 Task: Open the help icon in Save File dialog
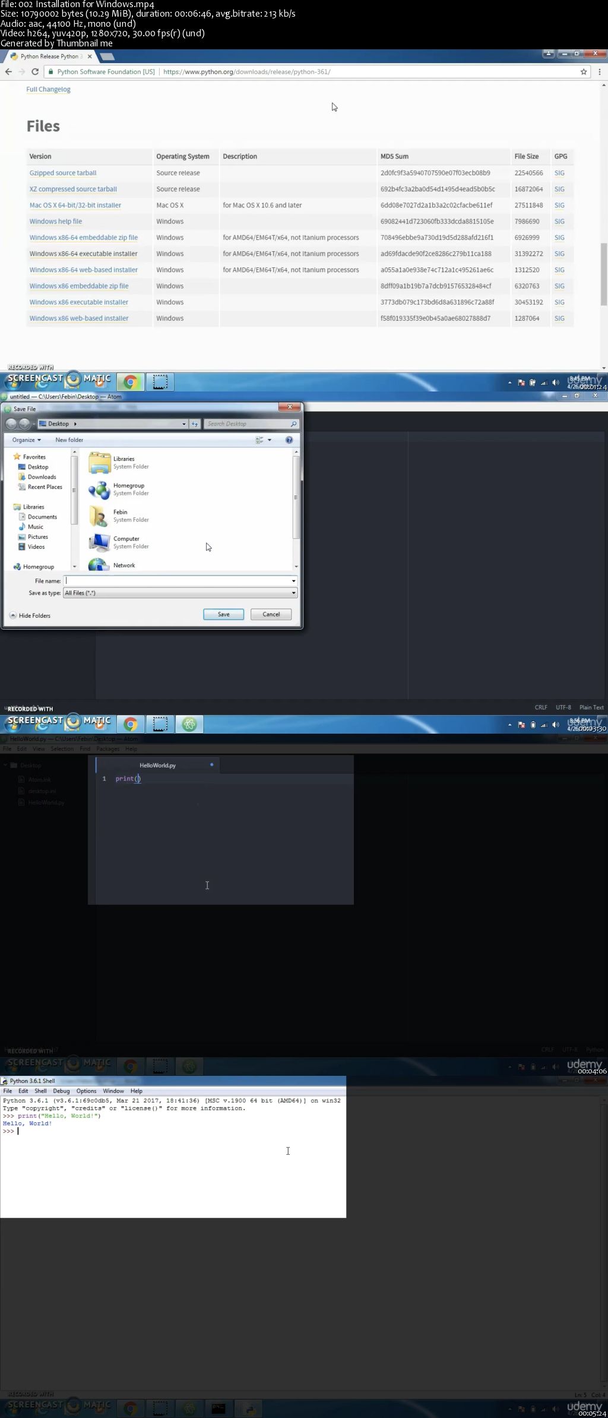click(x=289, y=440)
